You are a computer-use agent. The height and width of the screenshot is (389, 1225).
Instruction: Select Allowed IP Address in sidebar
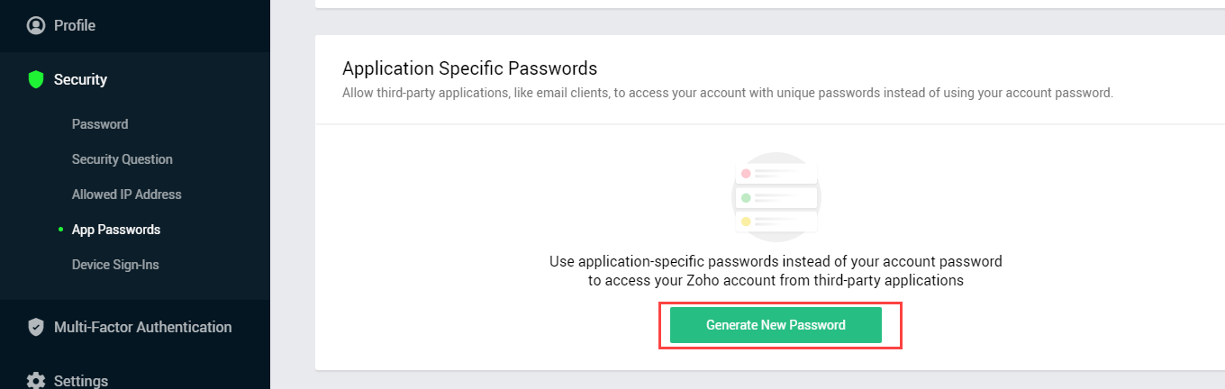pyautogui.click(x=127, y=194)
